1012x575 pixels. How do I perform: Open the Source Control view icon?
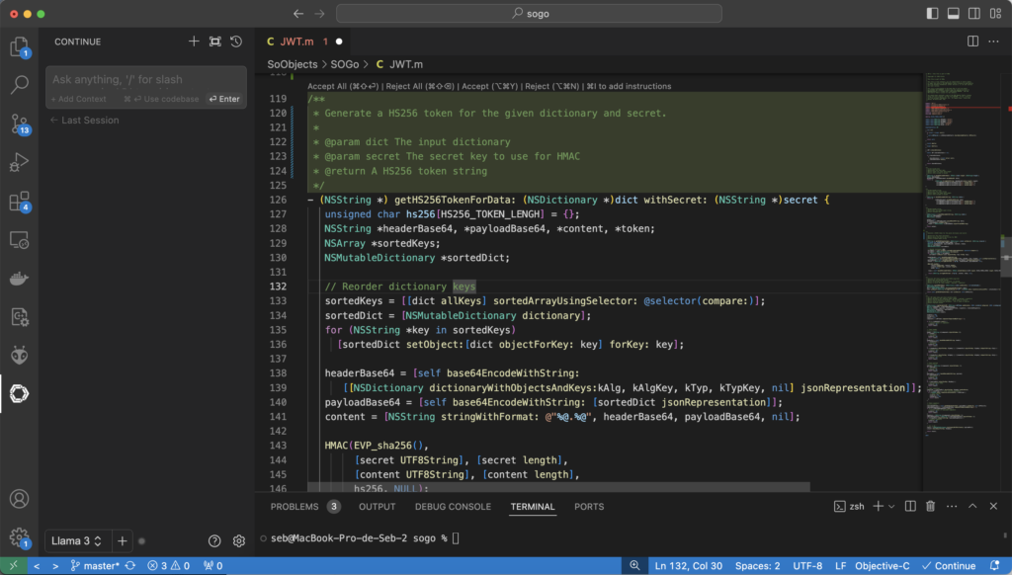pyautogui.click(x=20, y=123)
